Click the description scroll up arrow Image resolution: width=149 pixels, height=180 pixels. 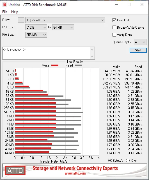pos(92,50)
